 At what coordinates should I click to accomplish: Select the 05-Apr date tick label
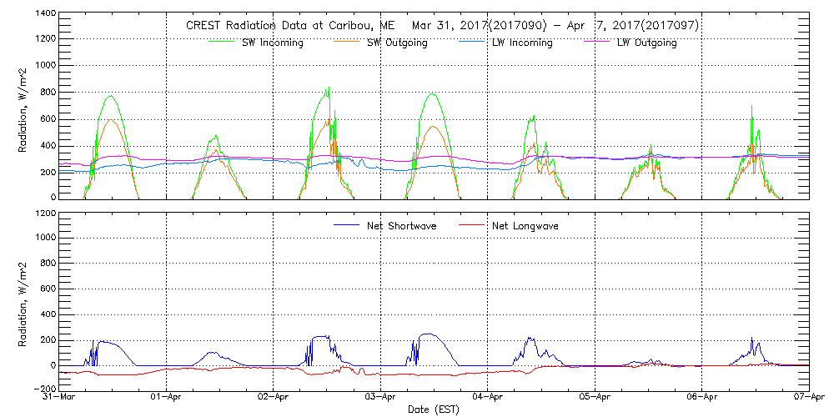[x=595, y=398]
